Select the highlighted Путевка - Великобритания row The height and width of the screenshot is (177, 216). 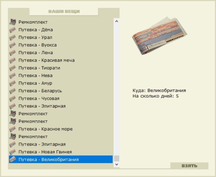61,159
